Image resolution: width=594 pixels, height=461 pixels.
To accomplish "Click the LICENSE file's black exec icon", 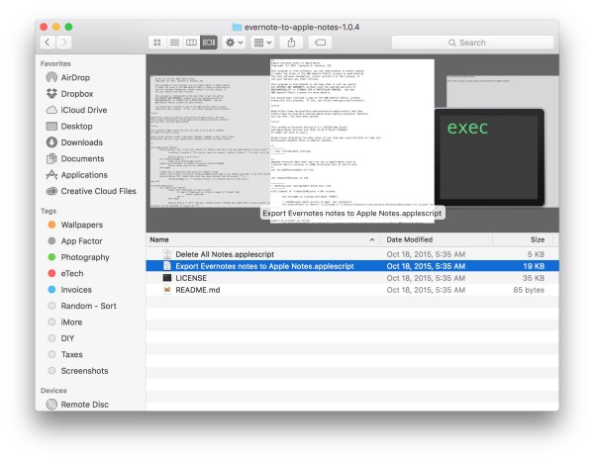I will (167, 278).
